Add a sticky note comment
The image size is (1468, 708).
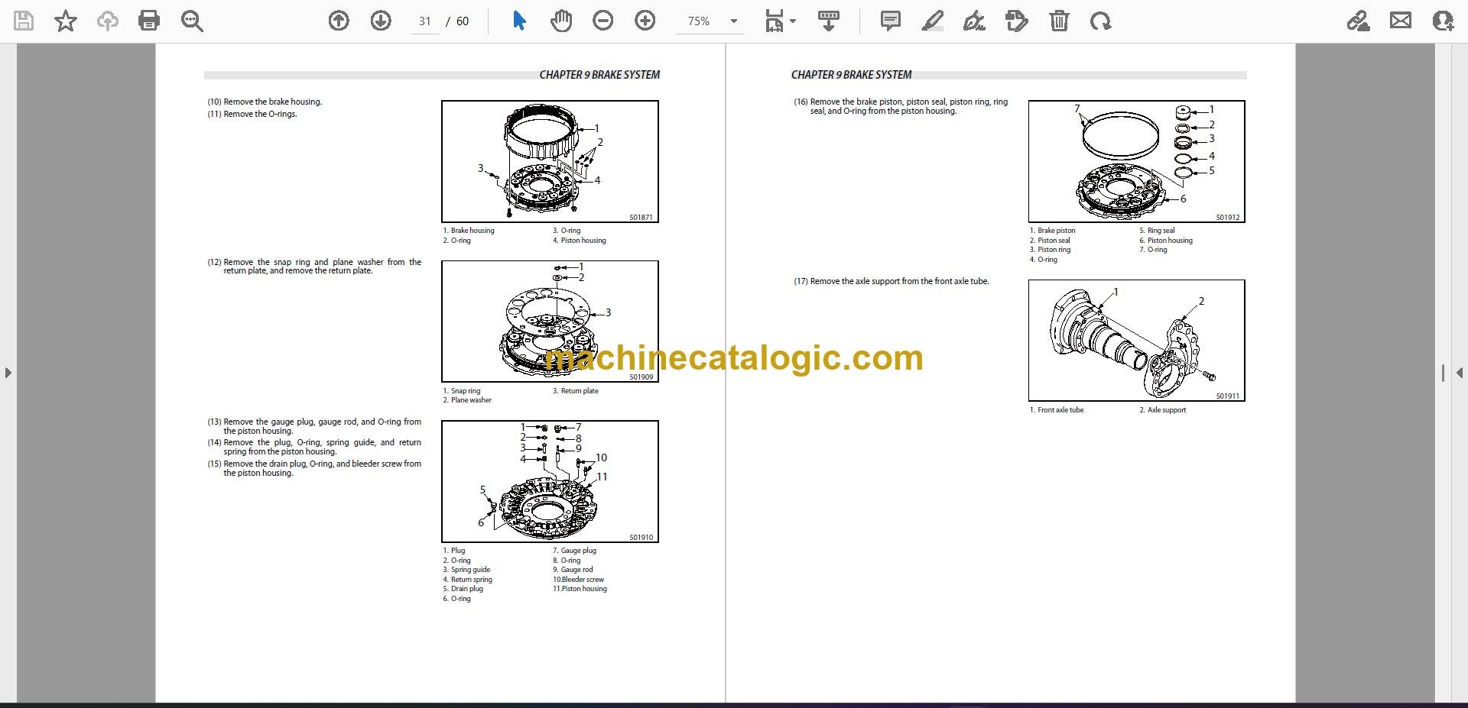(x=891, y=21)
